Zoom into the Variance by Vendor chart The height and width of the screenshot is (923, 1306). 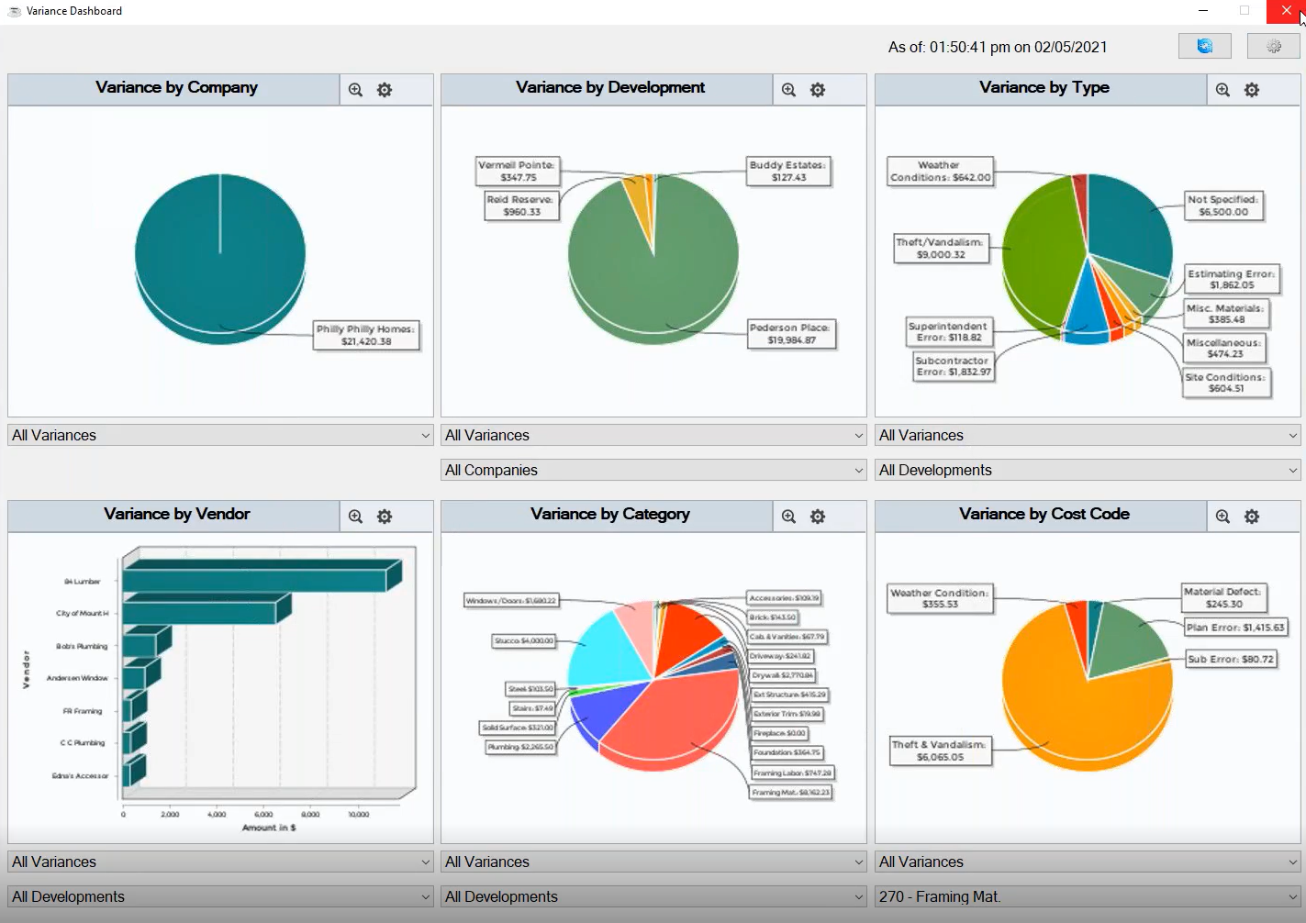click(355, 516)
